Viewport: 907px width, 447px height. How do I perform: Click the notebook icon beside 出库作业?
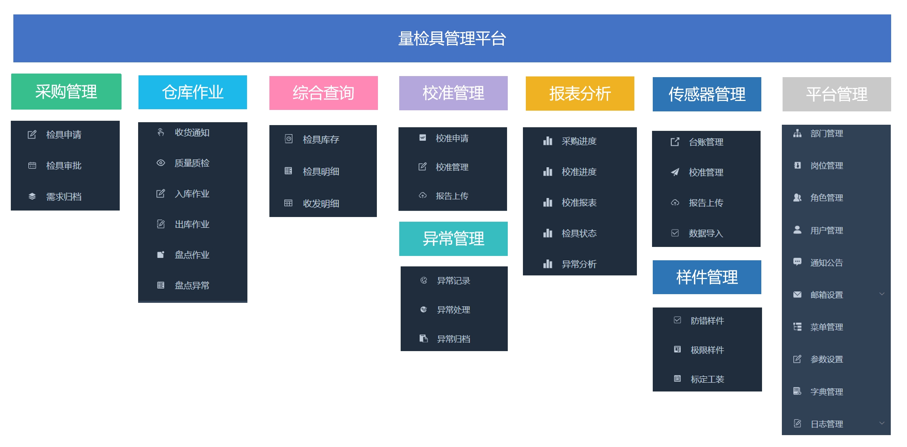point(161,224)
